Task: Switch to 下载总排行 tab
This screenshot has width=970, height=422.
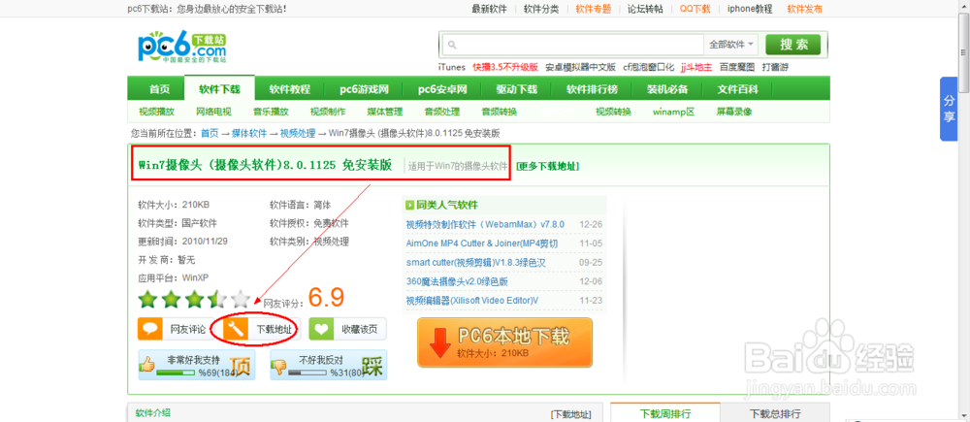Action: coord(774,413)
